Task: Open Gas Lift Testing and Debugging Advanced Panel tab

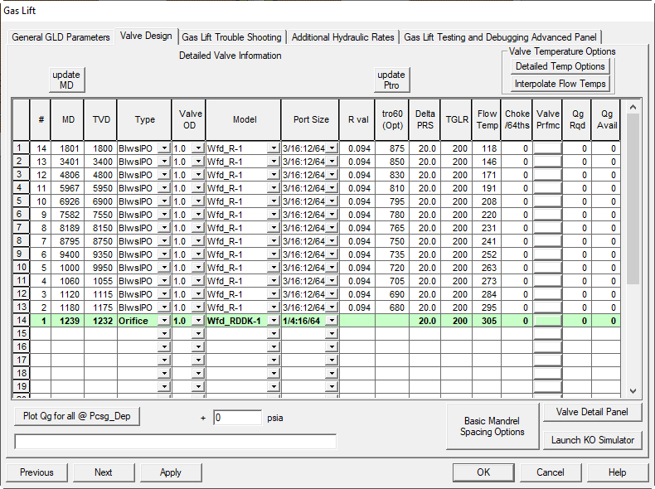Action: [x=500, y=37]
